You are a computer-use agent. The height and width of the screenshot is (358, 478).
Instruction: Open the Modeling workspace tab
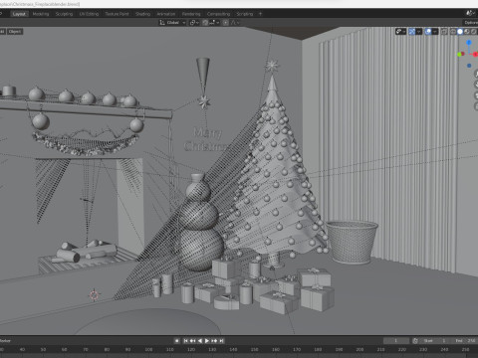pyautogui.click(x=41, y=14)
